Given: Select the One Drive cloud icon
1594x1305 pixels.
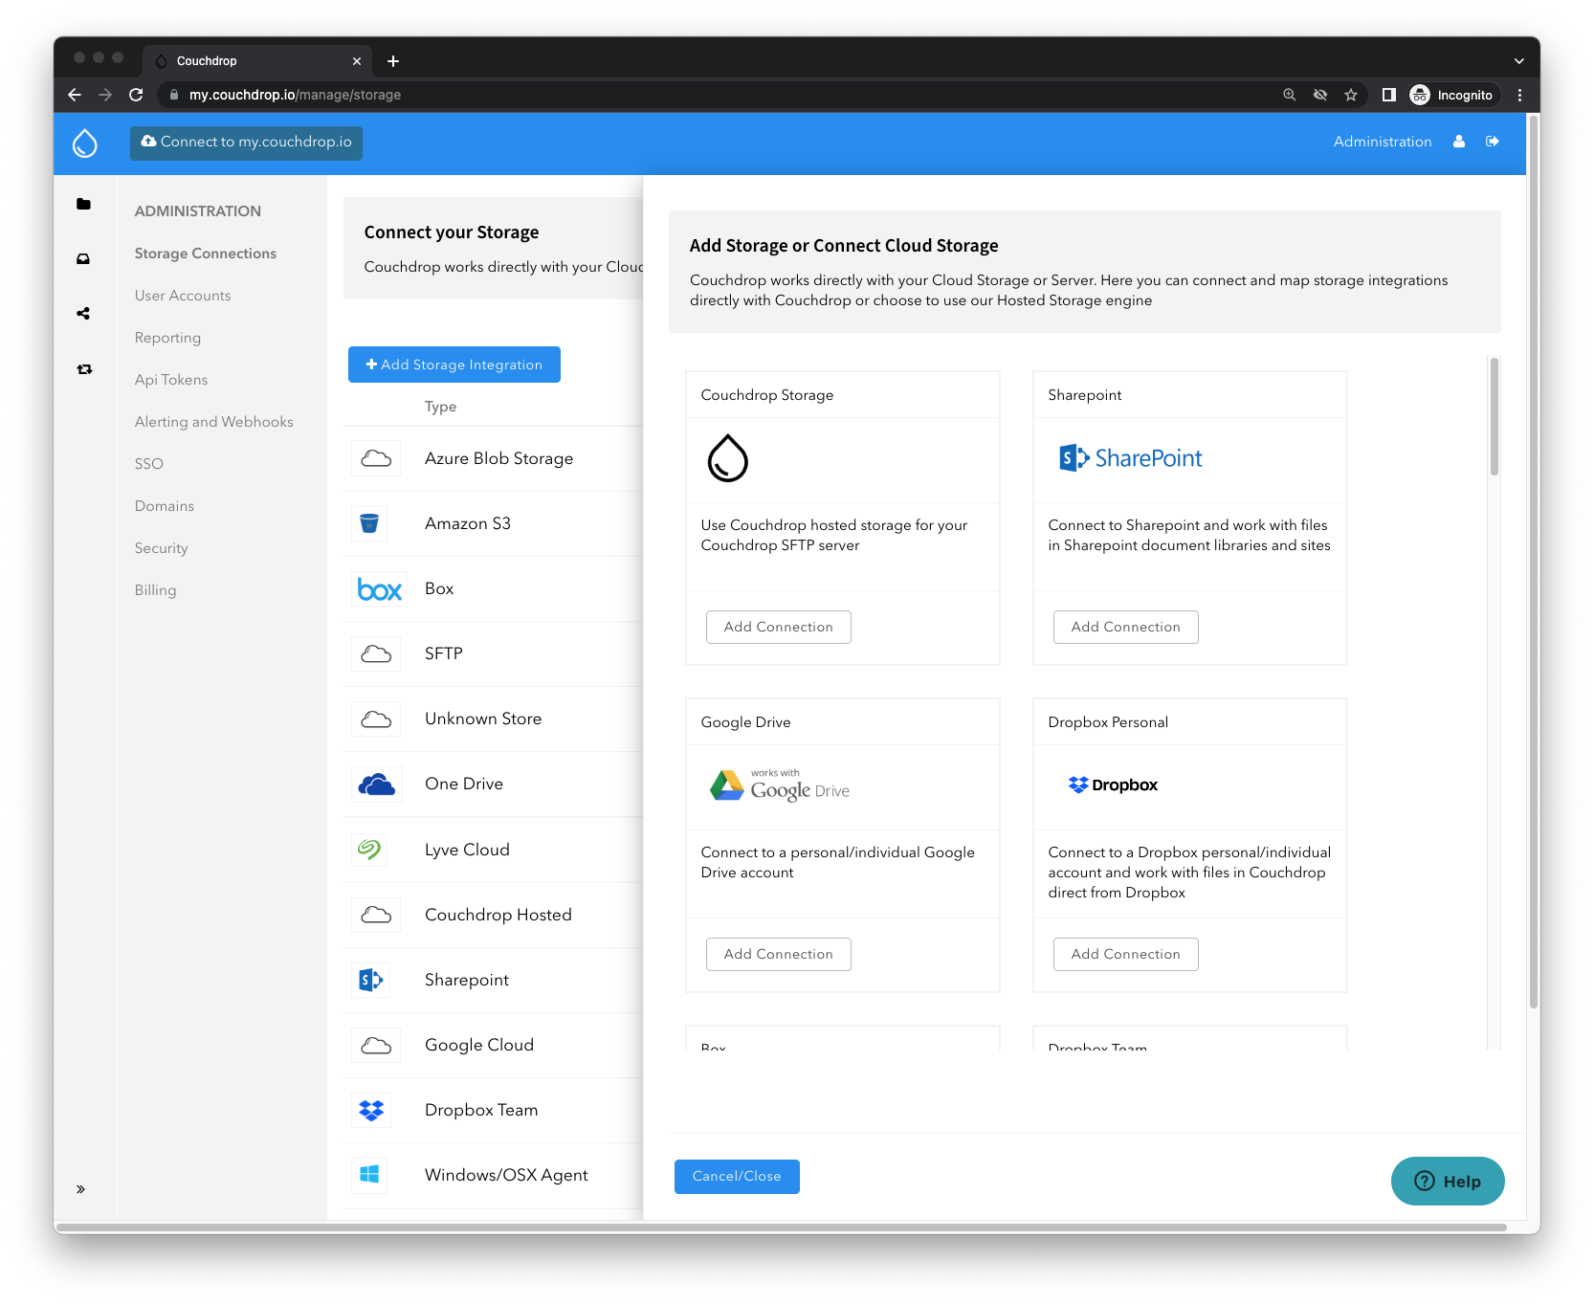Looking at the screenshot, I should point(376,785).
